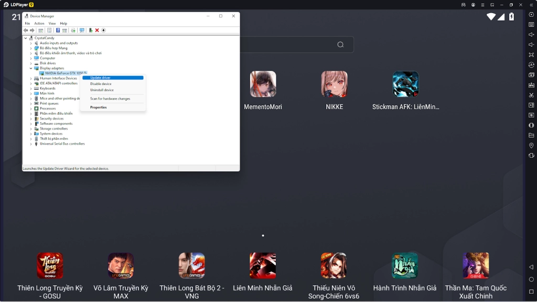This screenshot has height=302, width=537.
Task: Click the LDPlayer search bar
Action: [x=297, y=45]
